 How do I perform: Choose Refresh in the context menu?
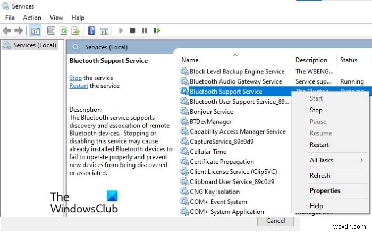coord(320,176)
